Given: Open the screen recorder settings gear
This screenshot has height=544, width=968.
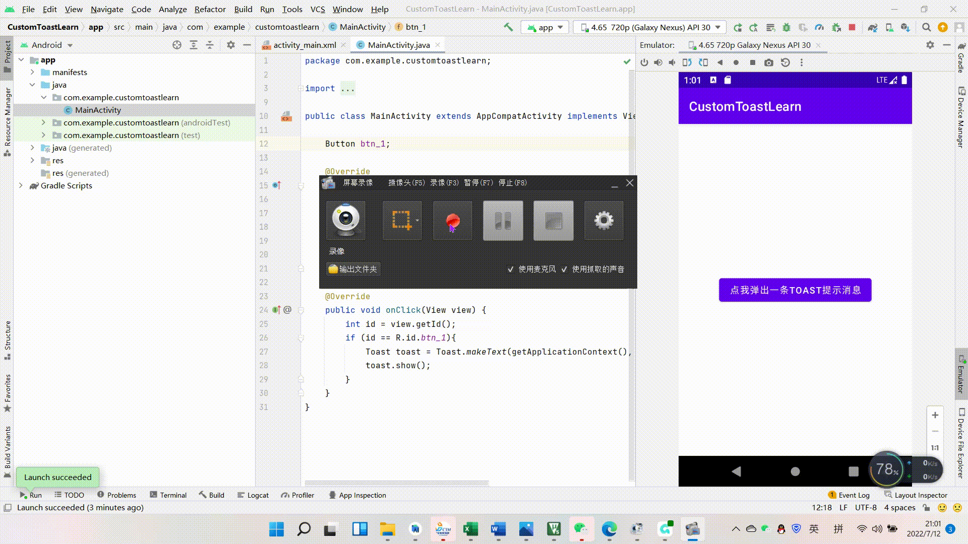Looking at the screenshot, I should click(603, 220).
